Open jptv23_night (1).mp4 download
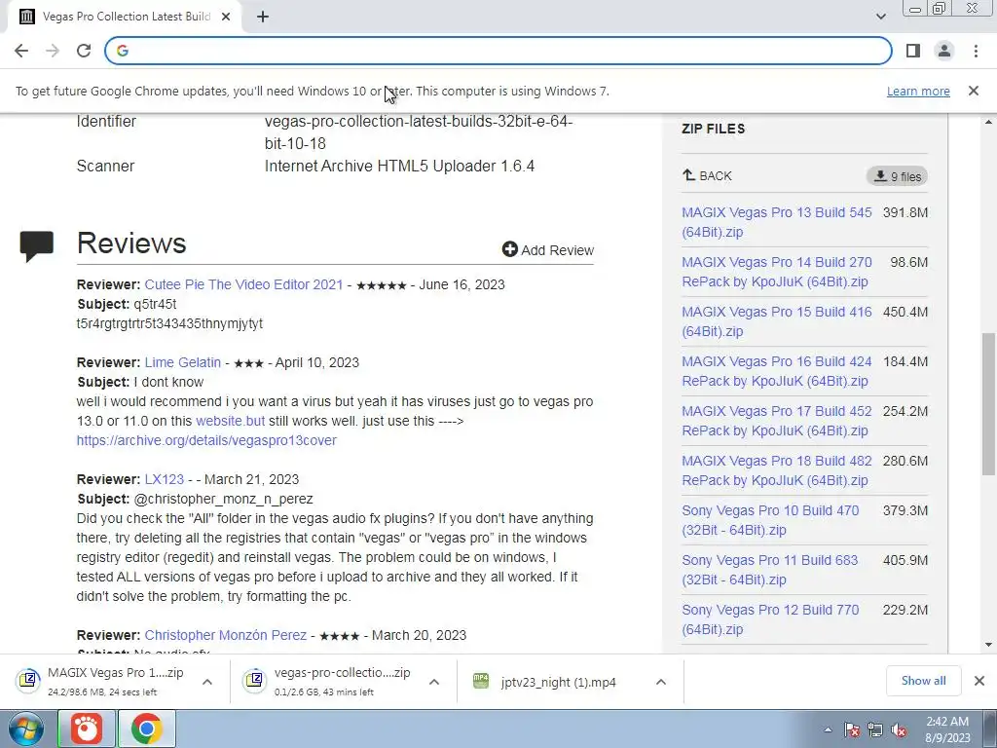 tap(556, 682)
